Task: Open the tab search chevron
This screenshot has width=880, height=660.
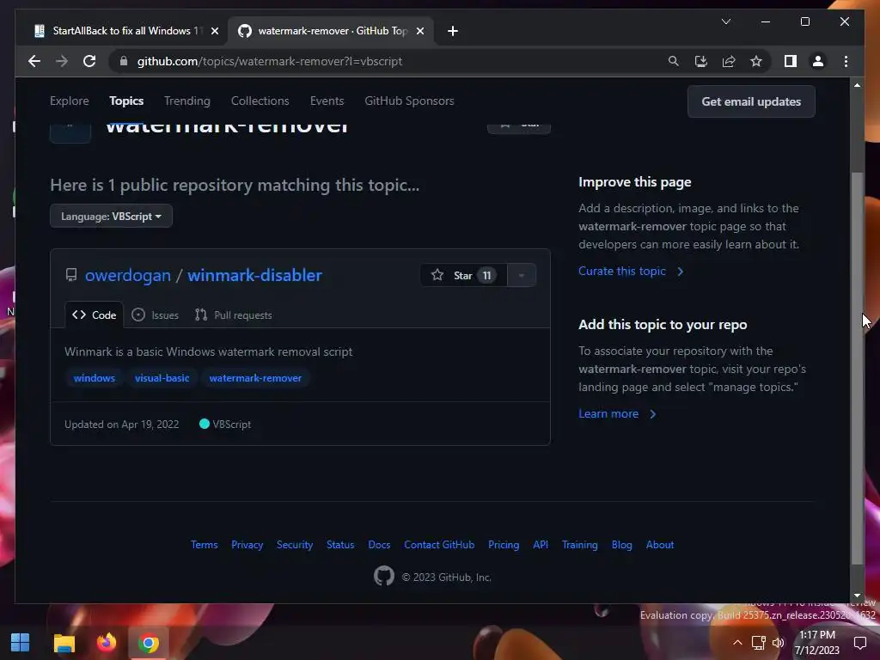Action: pos(725,21)
